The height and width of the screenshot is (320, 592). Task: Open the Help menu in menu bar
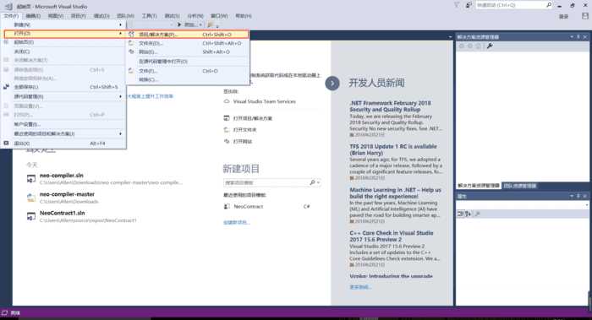pos(244,16)
